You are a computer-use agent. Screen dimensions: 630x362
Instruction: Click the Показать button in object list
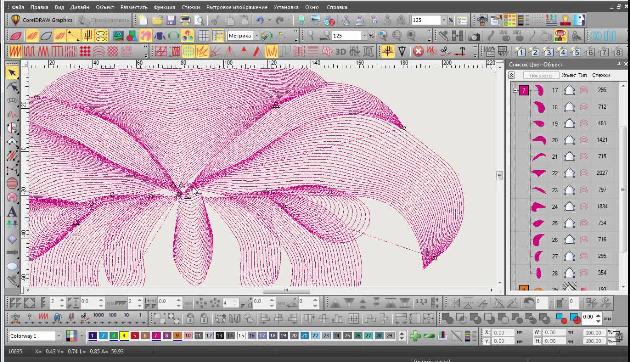540,75
